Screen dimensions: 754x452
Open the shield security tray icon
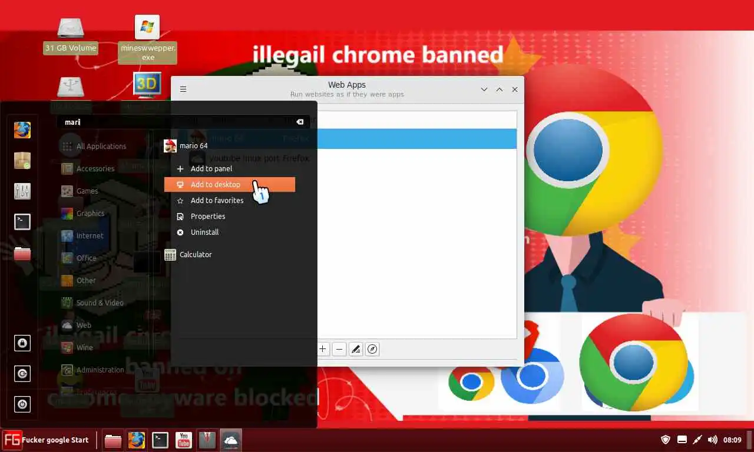(x=666, y=440)
